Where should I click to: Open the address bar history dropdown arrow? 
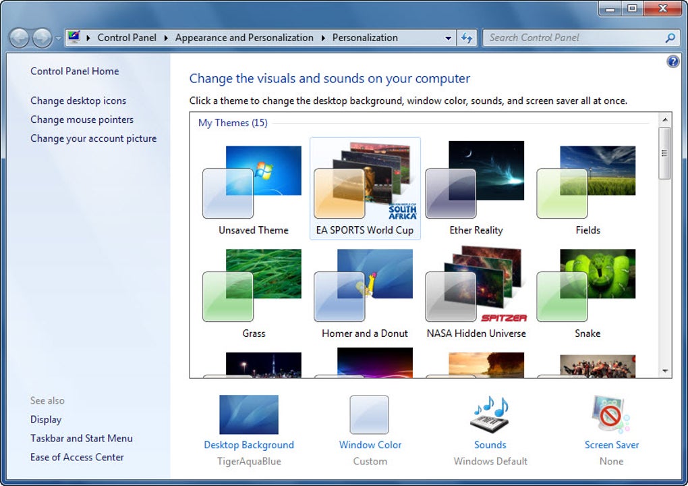(x=448, y=38)
